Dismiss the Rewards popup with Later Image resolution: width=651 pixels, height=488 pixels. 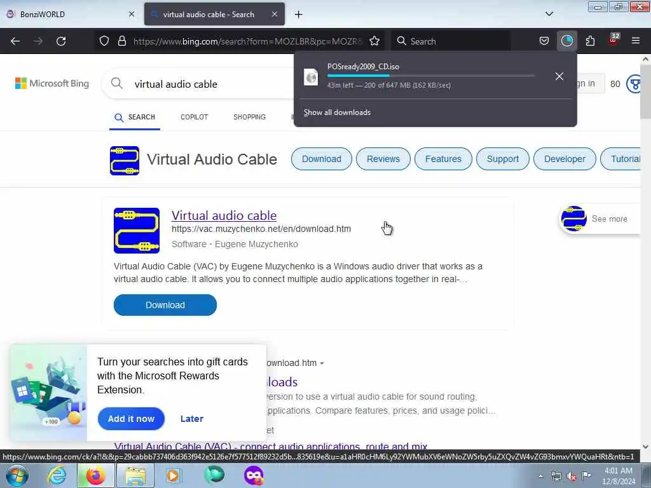coord(192,419)
